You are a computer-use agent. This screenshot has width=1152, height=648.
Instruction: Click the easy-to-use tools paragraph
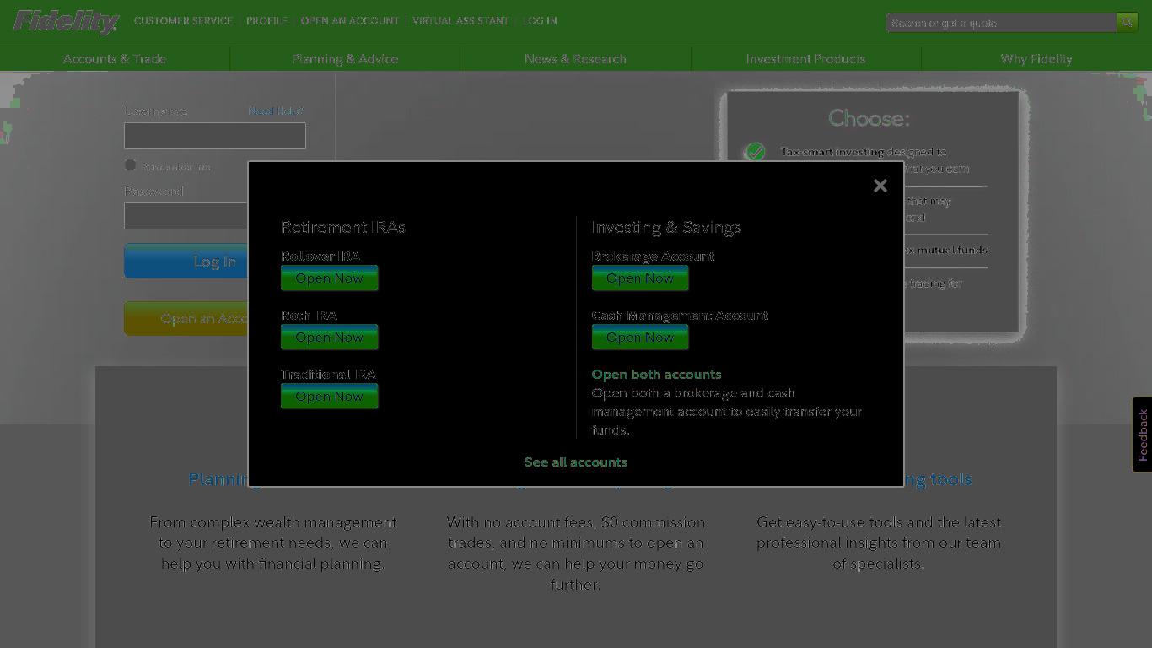879,543
